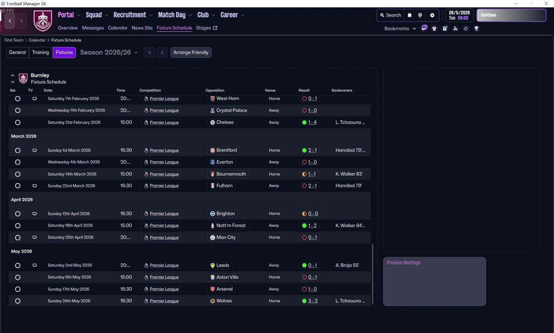Select the radio button for Chelsea fixture

[x=18, y=122]
